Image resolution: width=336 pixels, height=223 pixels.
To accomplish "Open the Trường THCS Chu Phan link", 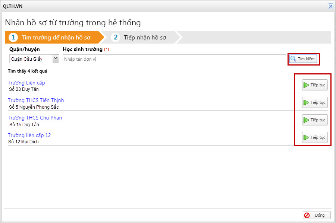I will click(x=35, y=118).
